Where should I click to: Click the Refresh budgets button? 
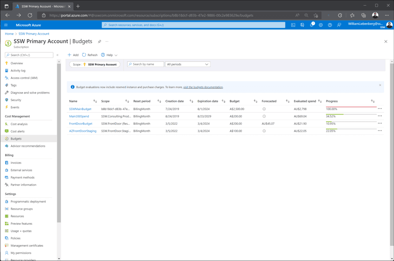[90, 55]
